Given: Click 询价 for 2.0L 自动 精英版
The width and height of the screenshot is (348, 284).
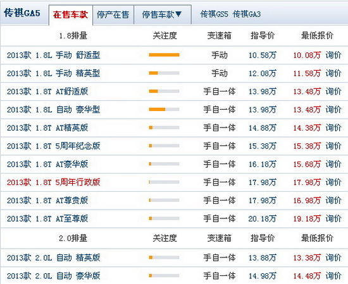Looking at the screenshot, I should (333, 258).
